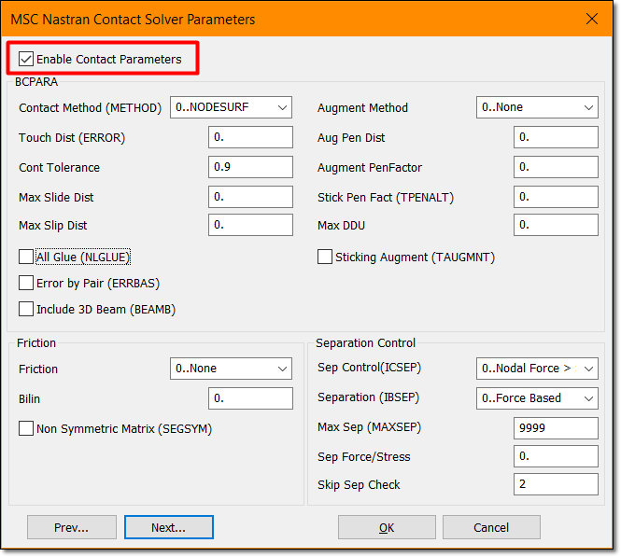The width and height of the screenshot is (621, 557).
Task: Open the Friction type dropdown
Action: (231, 369)
